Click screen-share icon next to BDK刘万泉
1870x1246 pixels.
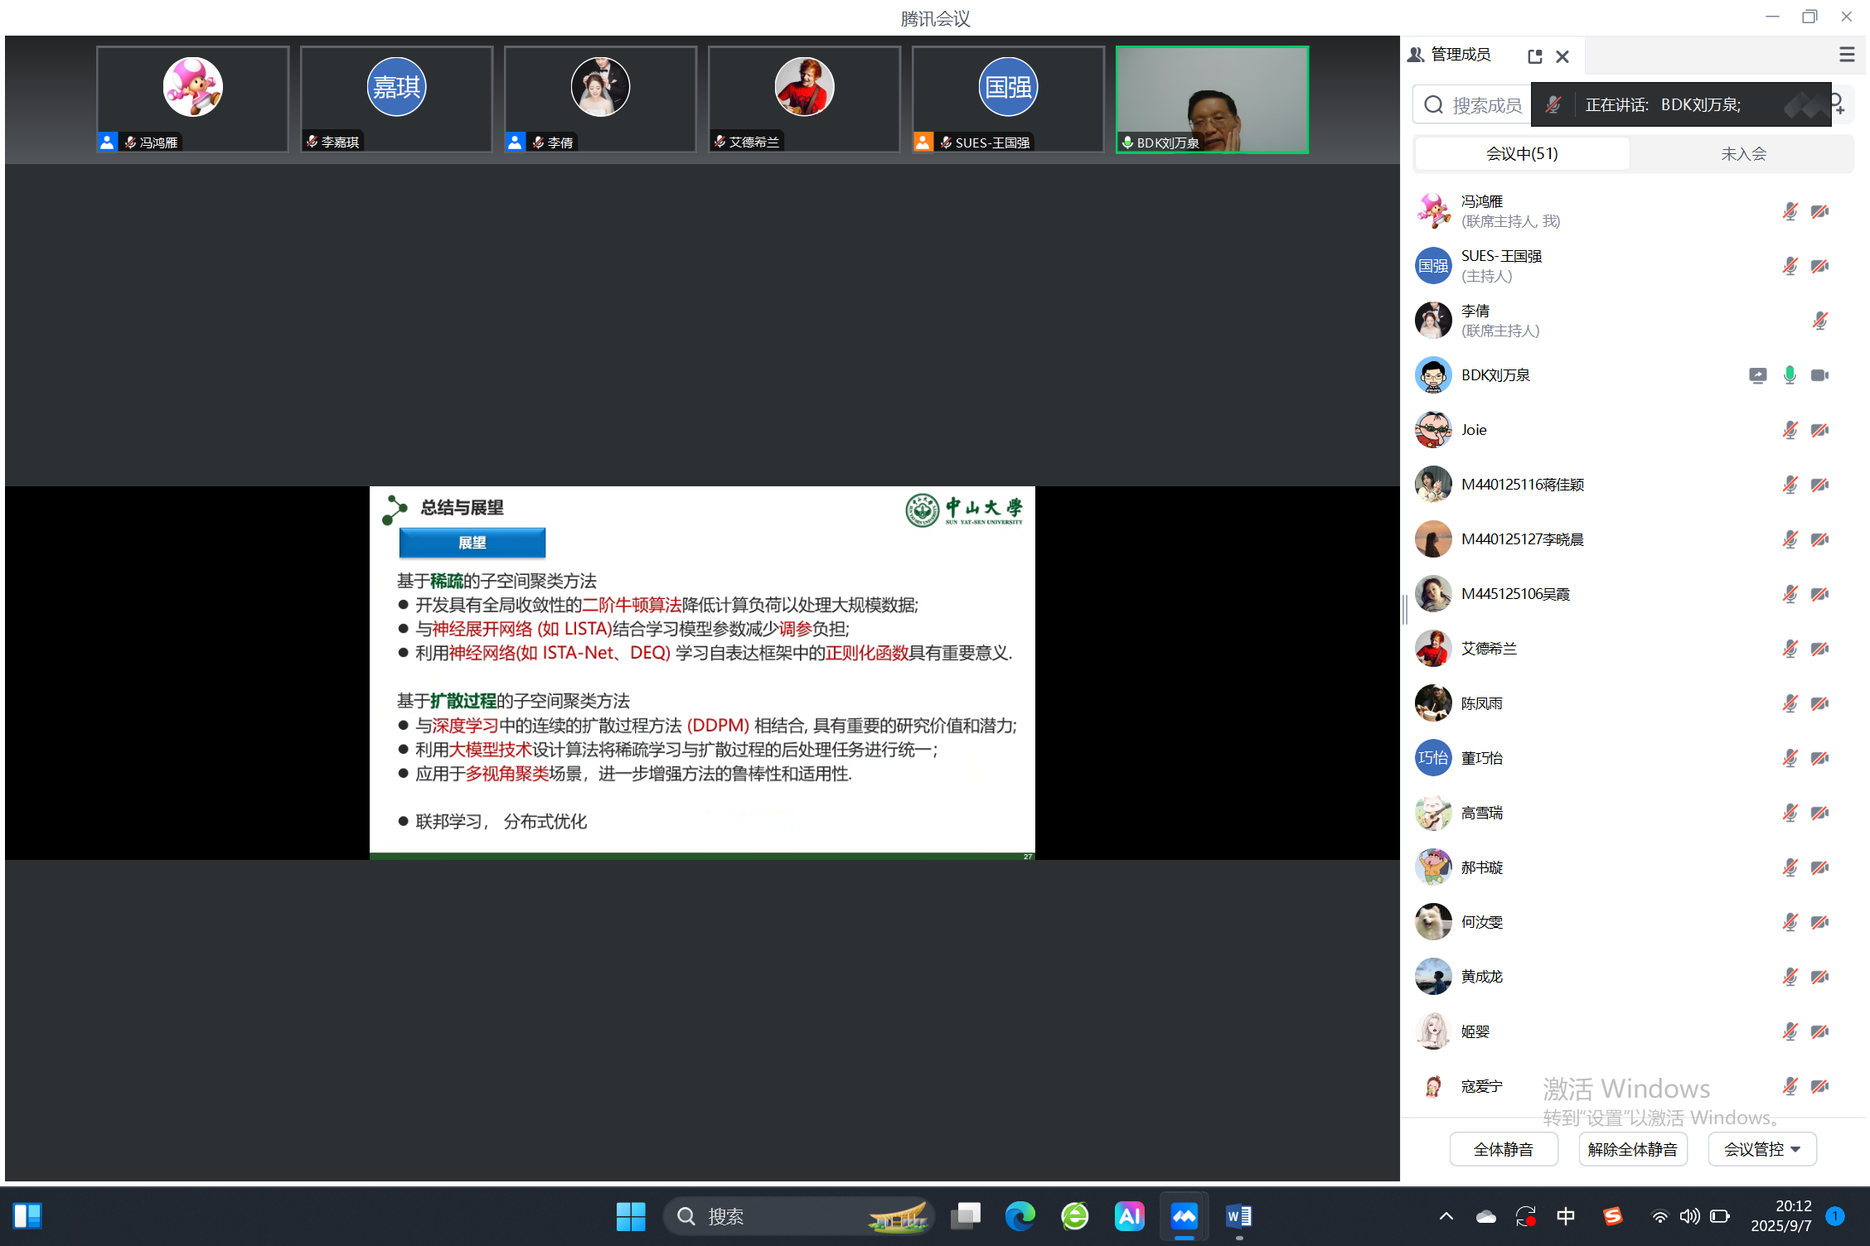pos(1757,375)
